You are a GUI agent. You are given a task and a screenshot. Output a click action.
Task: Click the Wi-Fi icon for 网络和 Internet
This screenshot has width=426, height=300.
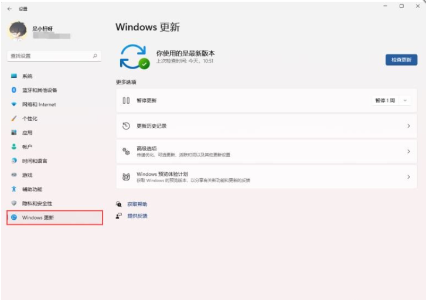(x=14, y=104)
